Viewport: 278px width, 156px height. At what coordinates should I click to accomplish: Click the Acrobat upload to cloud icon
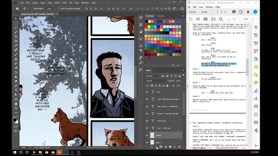pyautogui.click(x=198, y=19)
